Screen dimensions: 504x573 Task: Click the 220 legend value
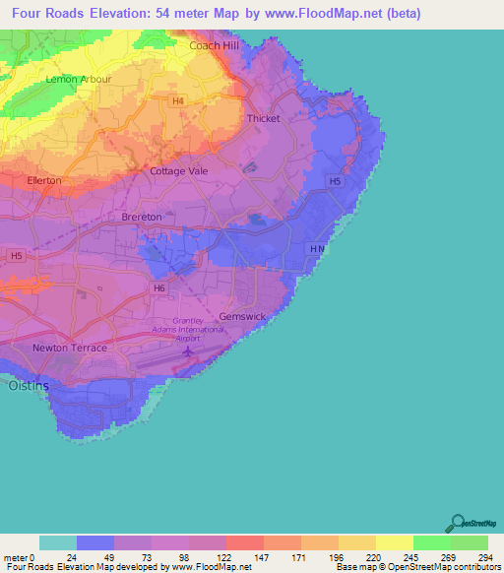[373, 558]
